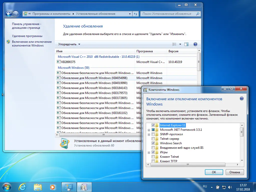The width and height of the screenshot is (256, 192).
Task: Go back with the navigation arrow
Action: pyautogui.click(x=9, y=14)
